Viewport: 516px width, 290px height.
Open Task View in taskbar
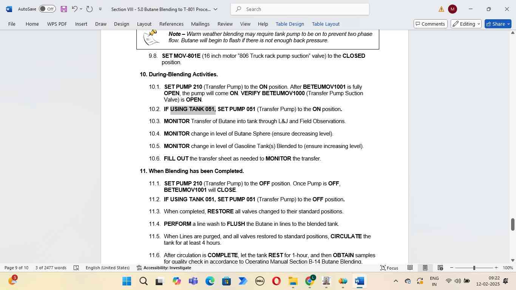pyautogui.click(x=160, y=281)
